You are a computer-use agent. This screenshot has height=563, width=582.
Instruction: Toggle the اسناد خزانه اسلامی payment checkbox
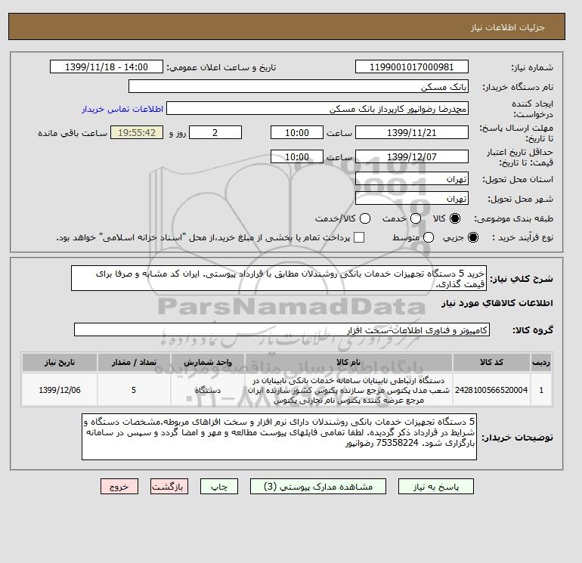359,237
